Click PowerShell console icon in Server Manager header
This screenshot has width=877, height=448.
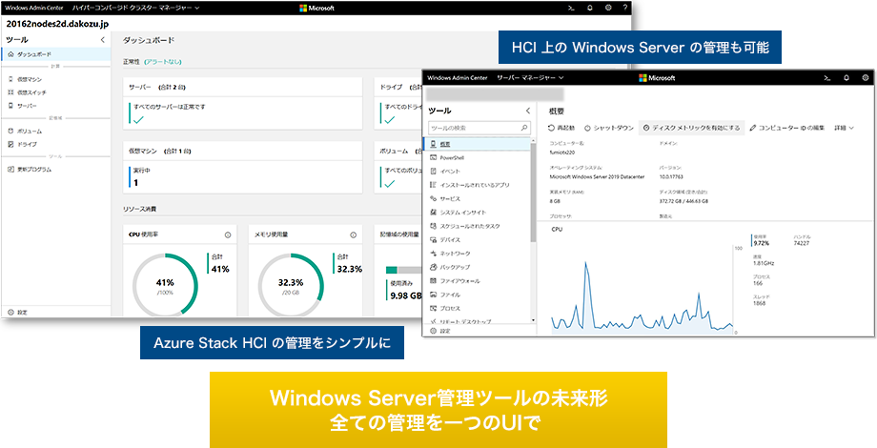click(827, 78)
